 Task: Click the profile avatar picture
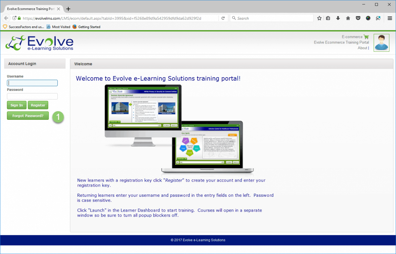381,42
